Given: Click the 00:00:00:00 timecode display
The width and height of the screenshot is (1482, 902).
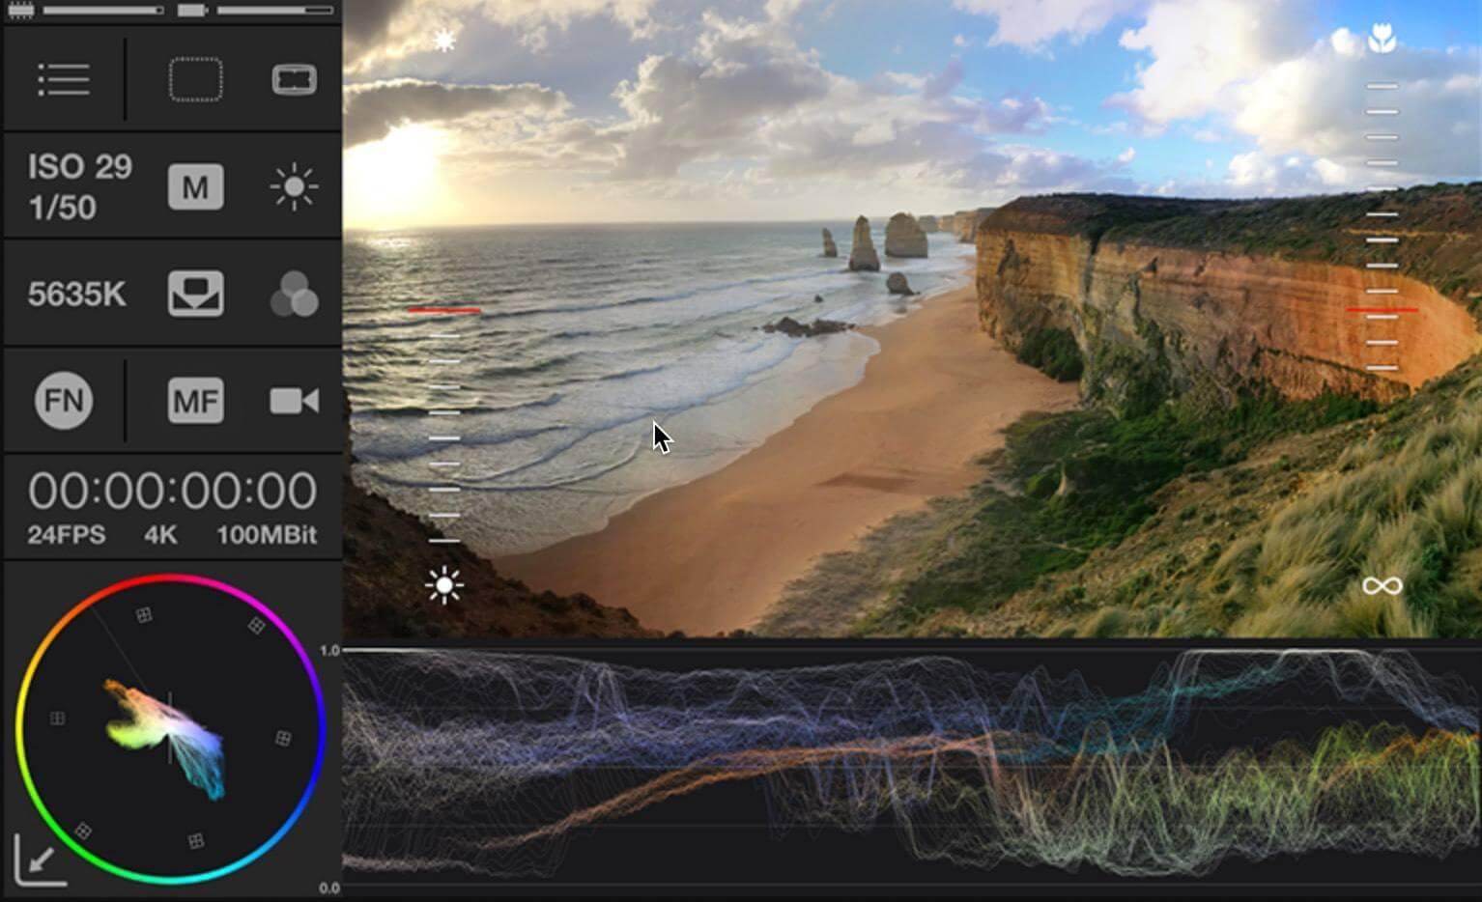Looking at the screenshot, I should (172, 491).
